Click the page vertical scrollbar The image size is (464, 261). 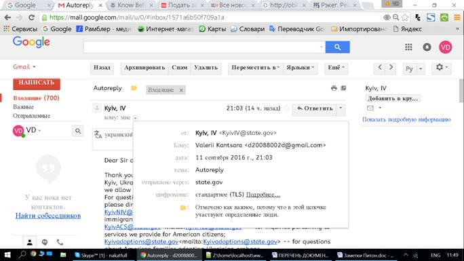[461, 91]
